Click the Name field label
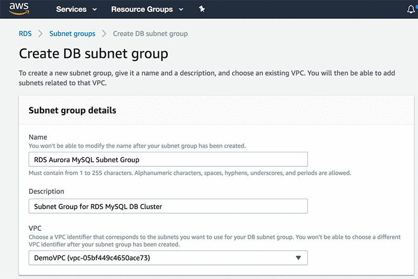This screenshot has height=279, width=418. tap(38, 137)
